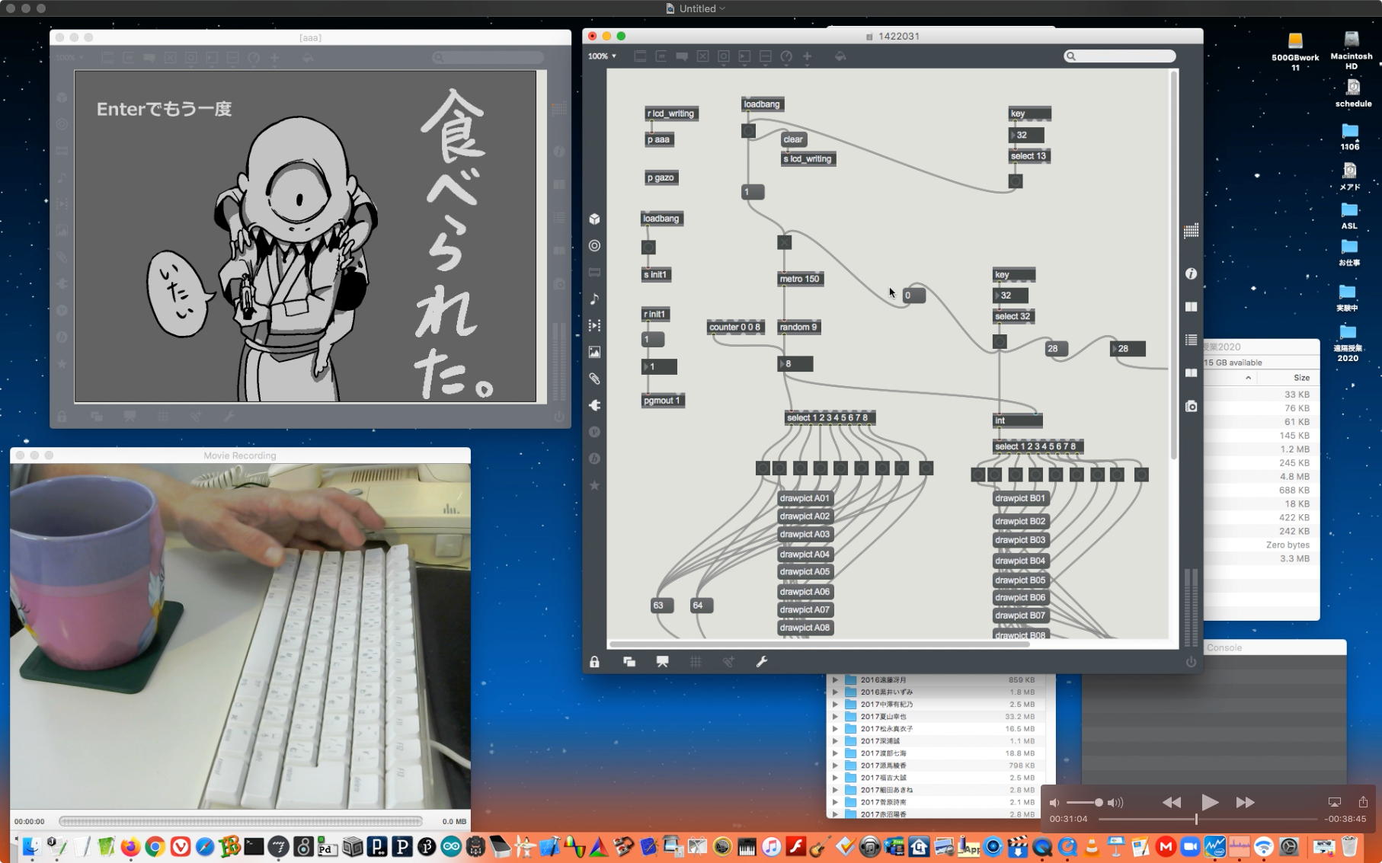
Task: Mute the video player with the speaker icon
Action: pos(1054,803)
